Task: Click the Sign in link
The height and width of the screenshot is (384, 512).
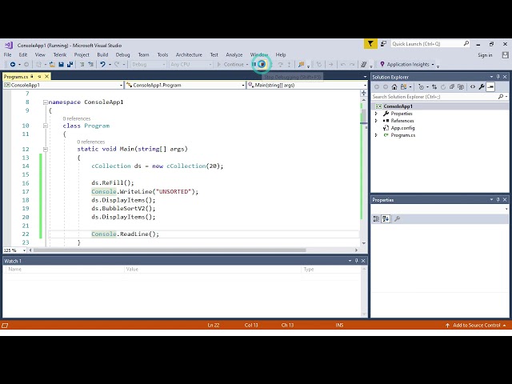Action: point(485,55)
